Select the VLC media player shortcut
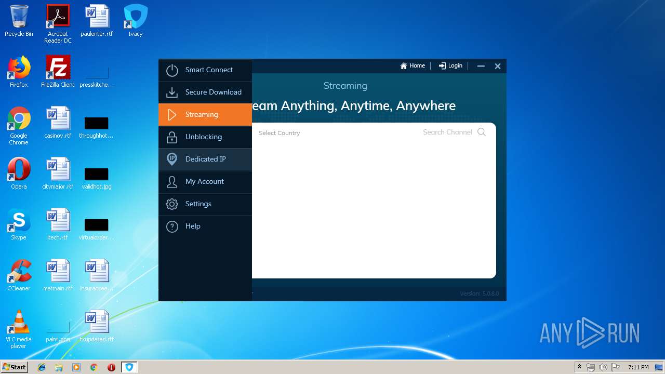This screenshot has height=374, width=665. coord(19,329)
